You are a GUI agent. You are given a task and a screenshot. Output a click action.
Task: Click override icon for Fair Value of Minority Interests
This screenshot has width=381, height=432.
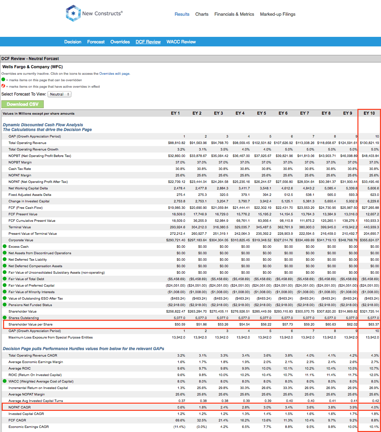5,292
